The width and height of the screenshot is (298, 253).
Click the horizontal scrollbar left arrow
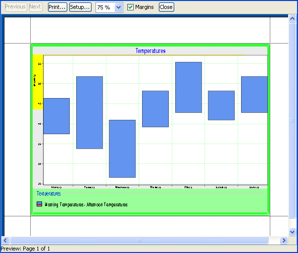[6, 240]
